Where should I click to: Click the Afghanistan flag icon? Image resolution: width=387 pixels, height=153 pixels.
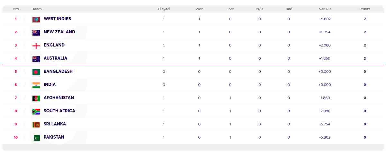tap(36, 98)
